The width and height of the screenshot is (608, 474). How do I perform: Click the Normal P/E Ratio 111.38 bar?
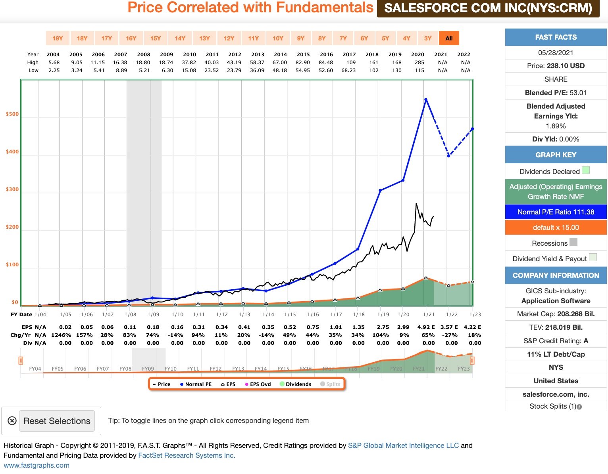[x=556, y=212]
